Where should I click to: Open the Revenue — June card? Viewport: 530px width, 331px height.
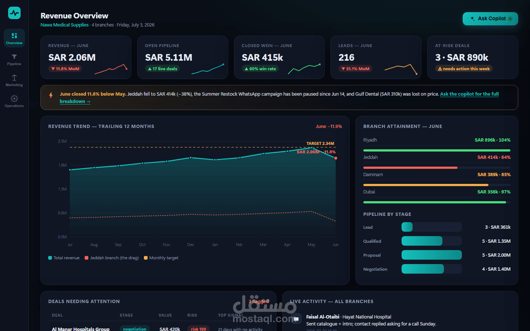86,57
